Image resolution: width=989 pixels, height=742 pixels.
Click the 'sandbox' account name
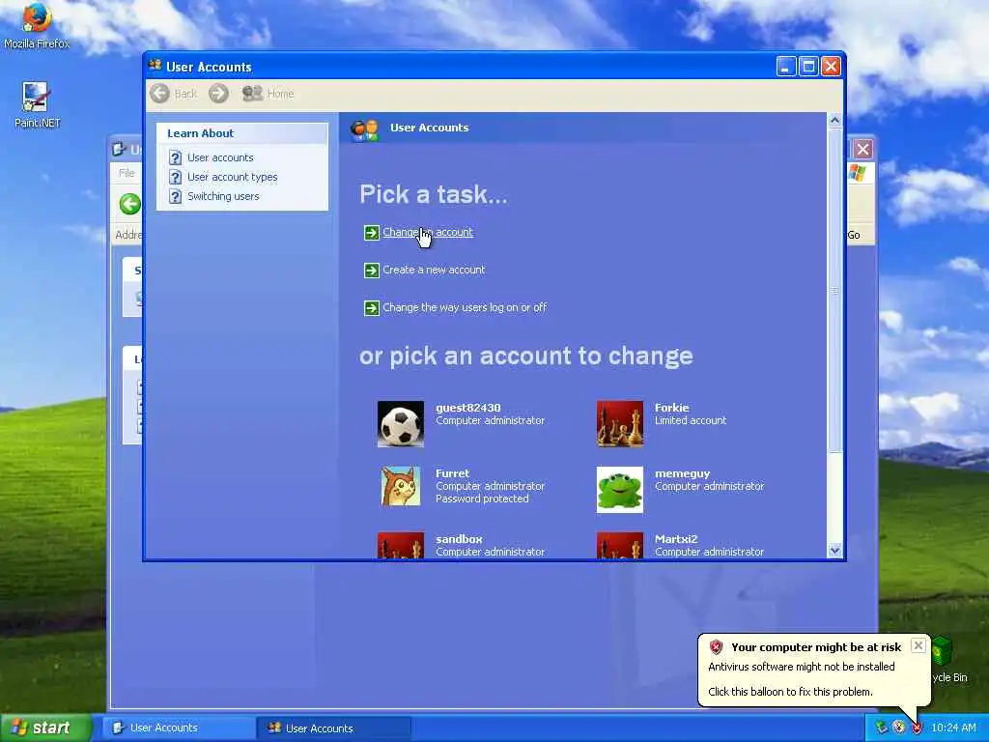click(x=459, y=539)
